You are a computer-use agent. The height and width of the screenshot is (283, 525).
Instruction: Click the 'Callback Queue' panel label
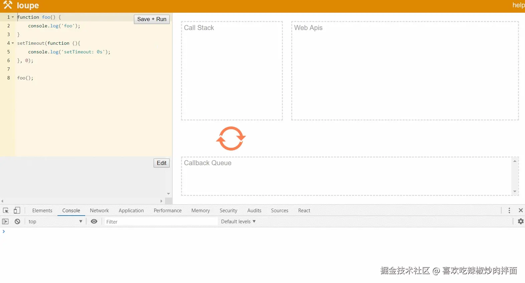pos(207,163)
